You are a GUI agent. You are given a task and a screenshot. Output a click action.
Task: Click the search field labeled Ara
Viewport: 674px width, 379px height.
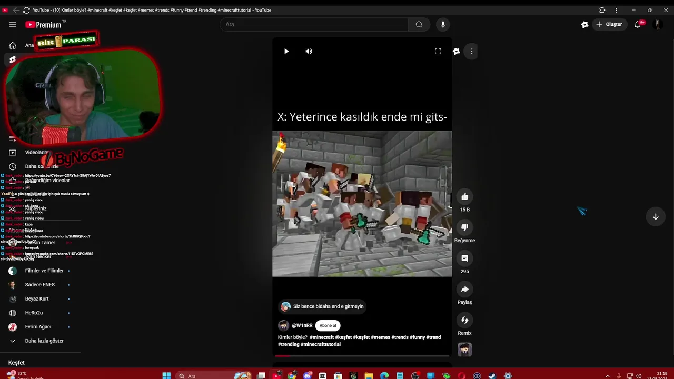pyautogui.click(x=314, y=24)
